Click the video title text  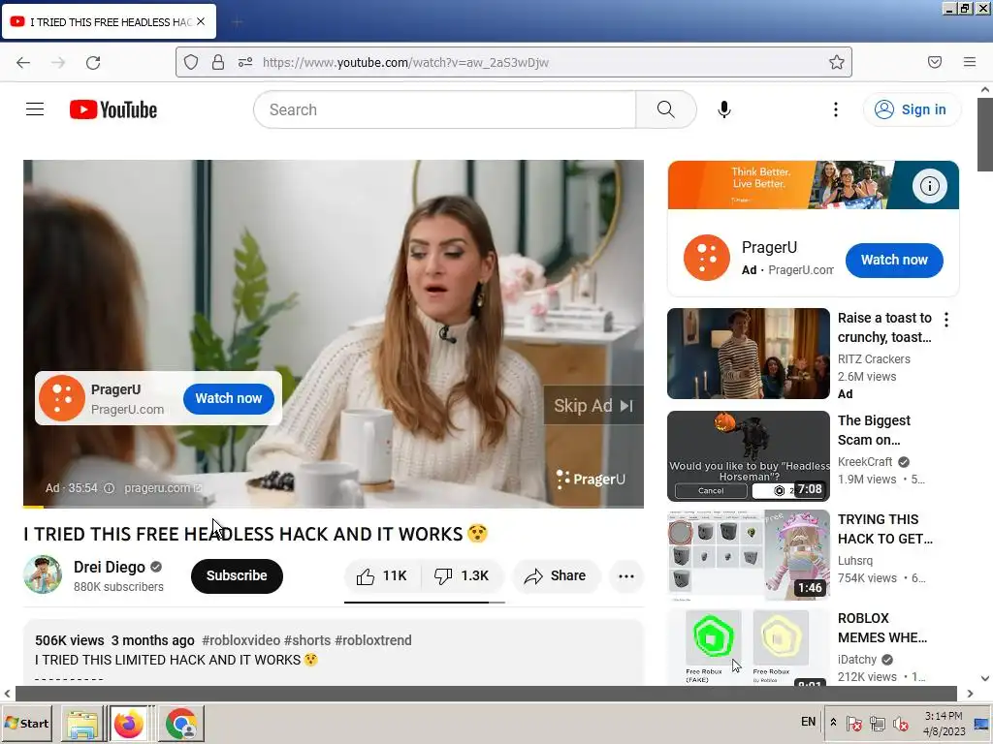256,534
